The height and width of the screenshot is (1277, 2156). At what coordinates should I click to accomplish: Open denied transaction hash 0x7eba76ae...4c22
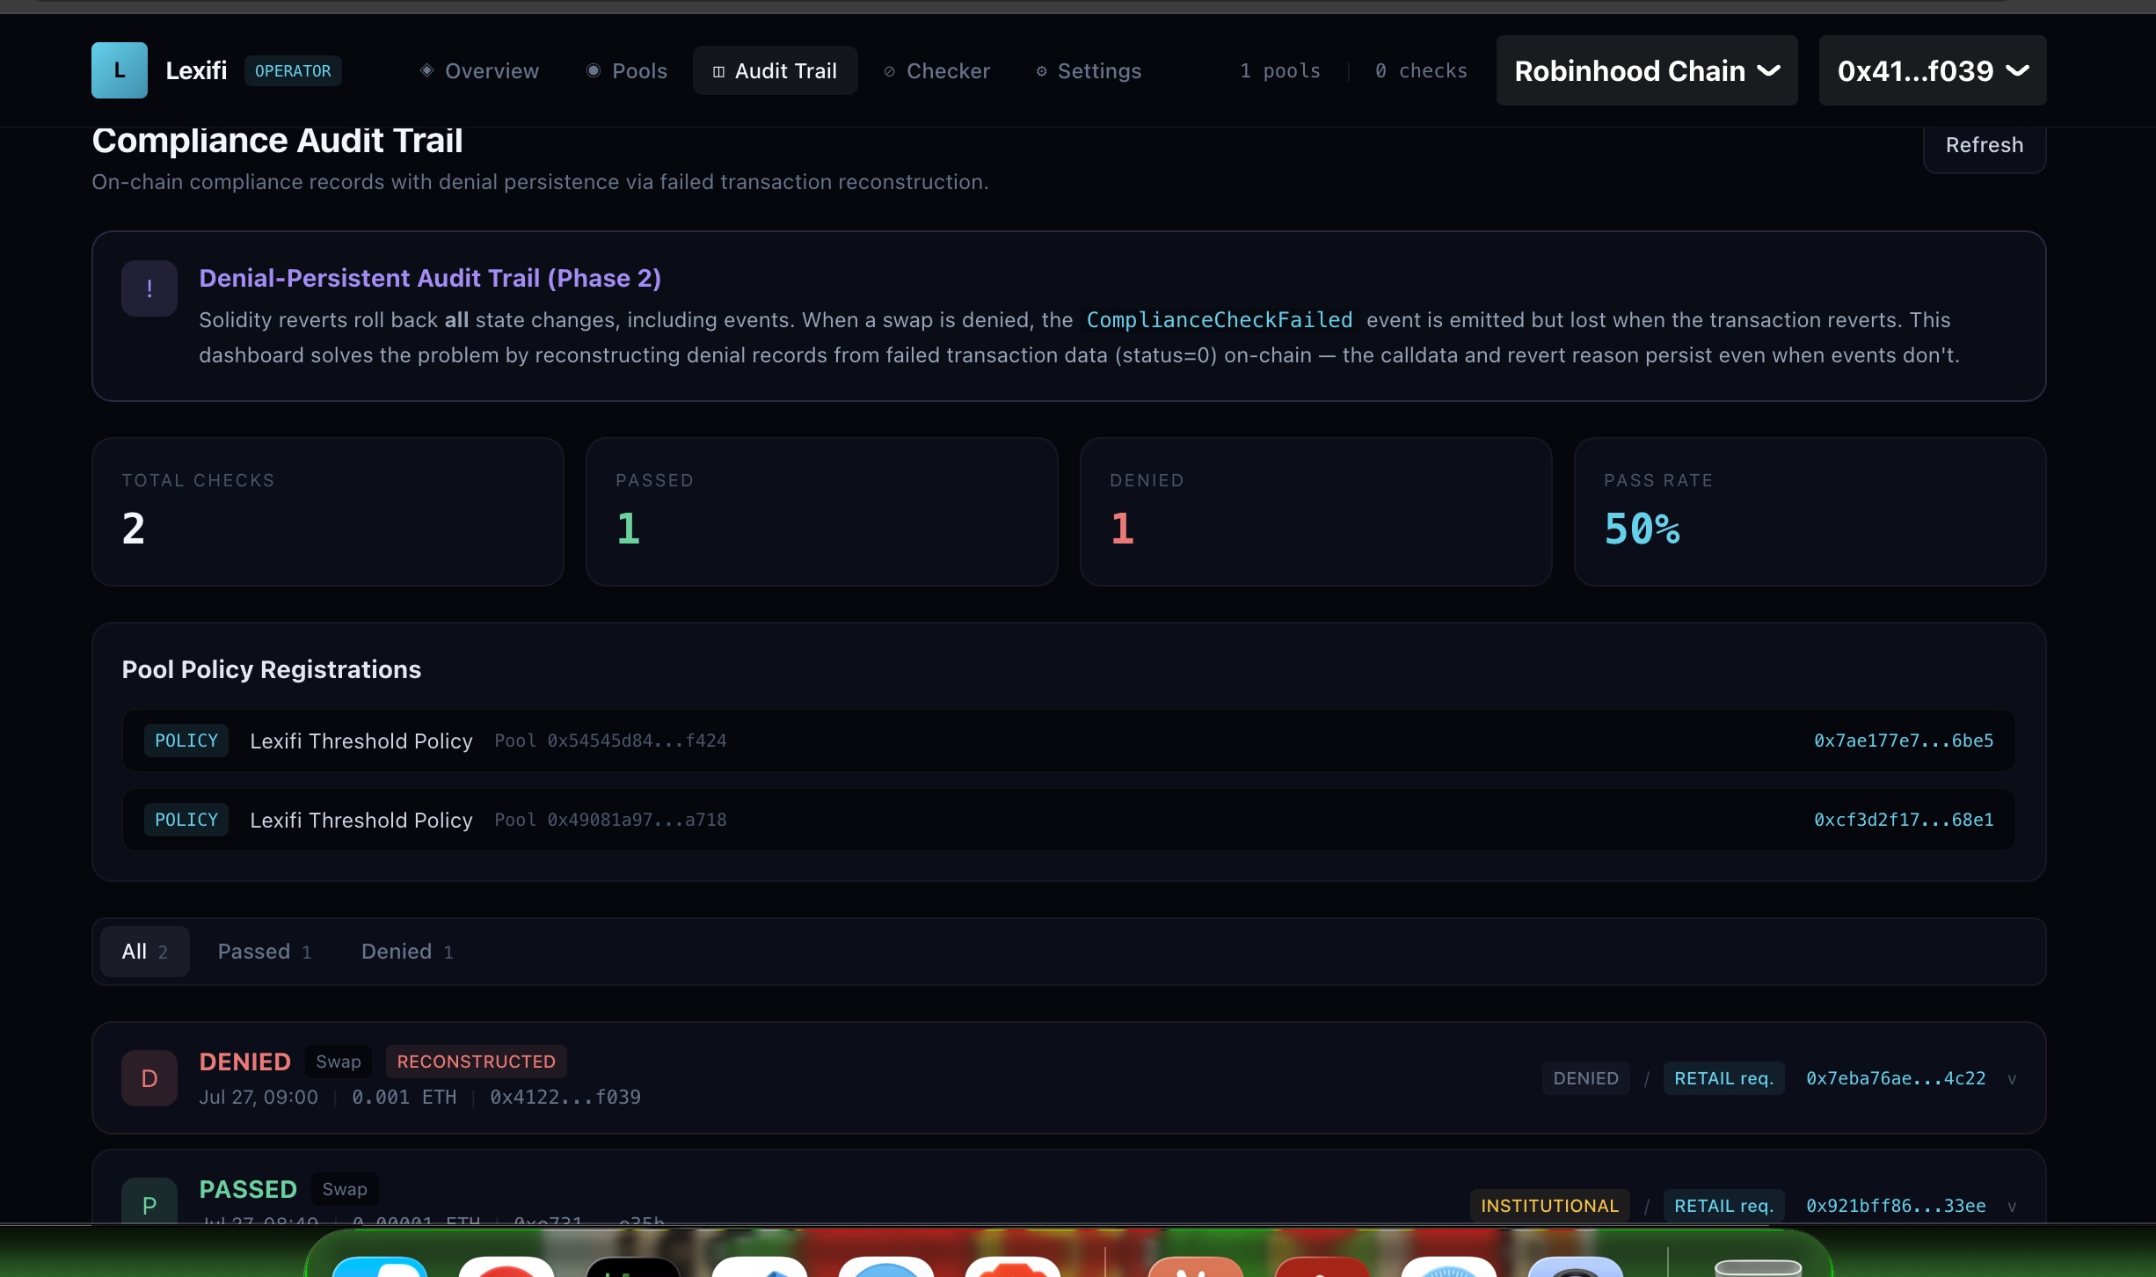pos(1896,1078)
